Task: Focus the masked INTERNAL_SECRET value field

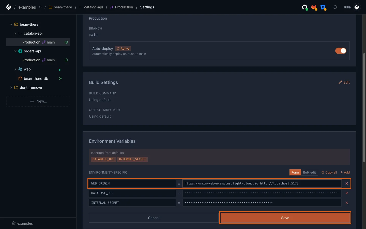Action: pyautogui.click(x=262, y=203)
